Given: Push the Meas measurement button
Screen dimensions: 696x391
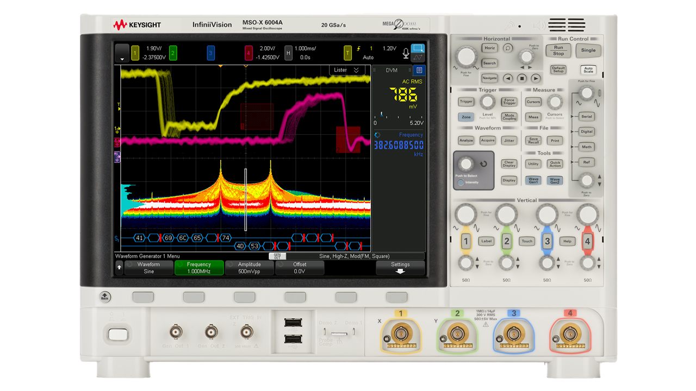Looking at the screenshot, I should point(533,117).
